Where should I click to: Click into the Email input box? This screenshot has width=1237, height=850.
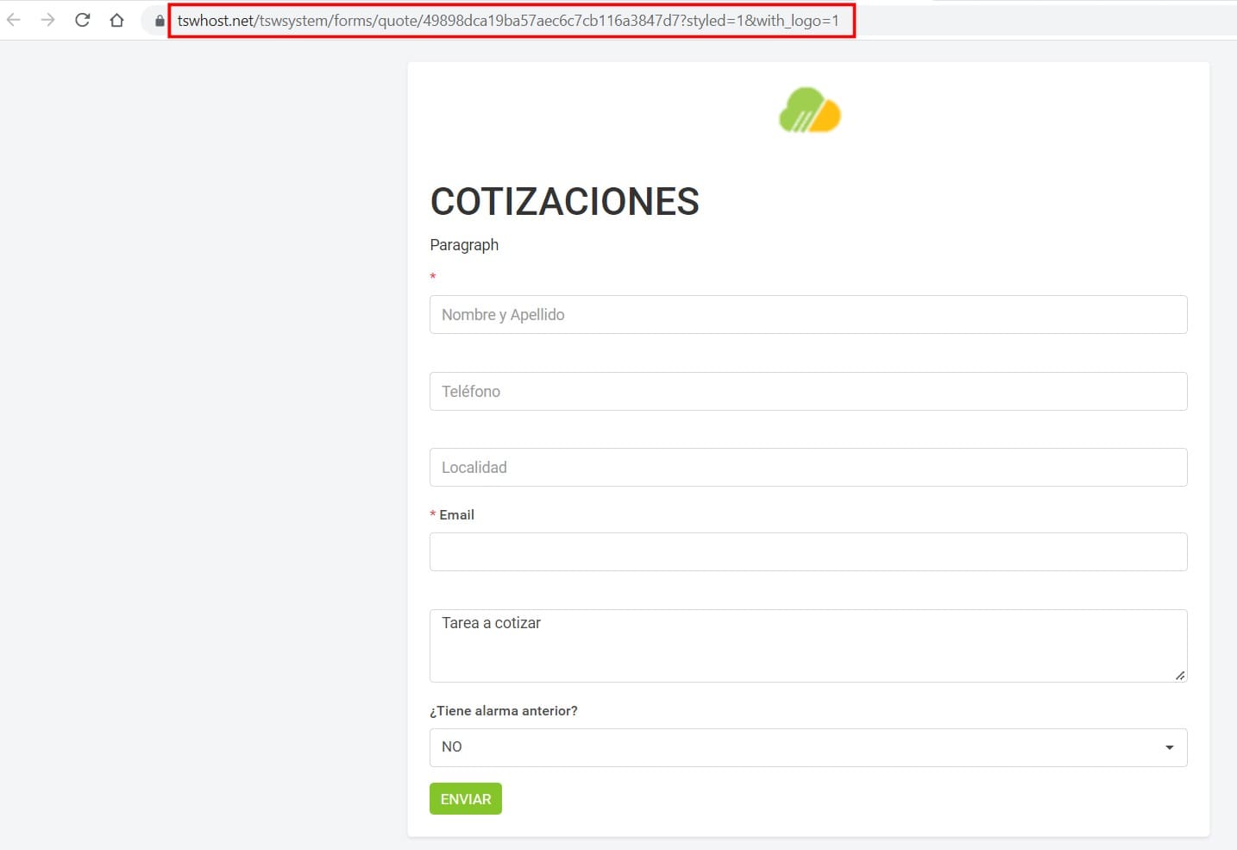coord(808,552)
